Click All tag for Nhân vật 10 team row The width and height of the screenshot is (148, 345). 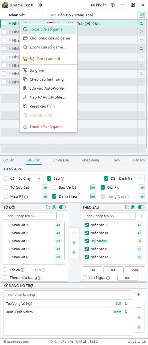pyautogui.click(x=58, y=225)
